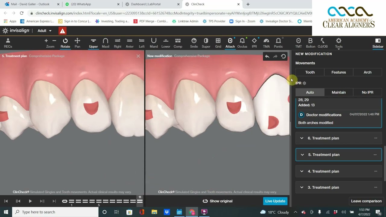
Task: Open the Comp comparison view
Action: point(178,43)
